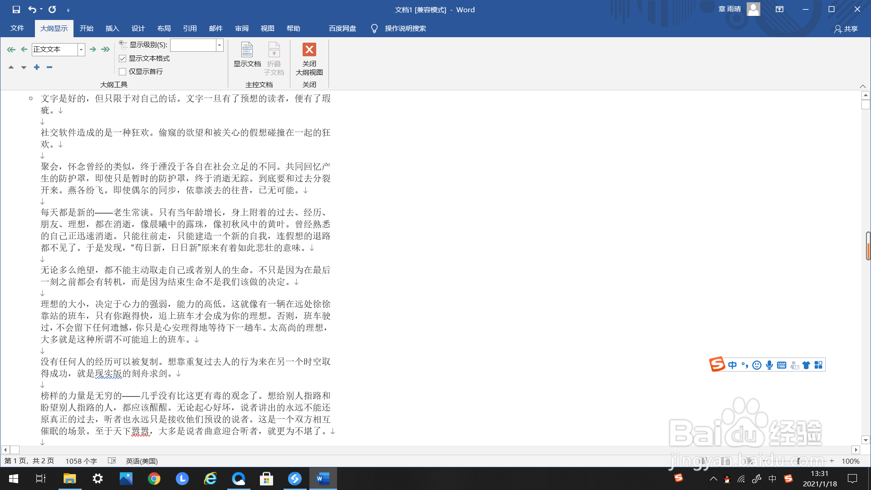Toggle Sogou IME Chinese/English mode button

(732, 365)
